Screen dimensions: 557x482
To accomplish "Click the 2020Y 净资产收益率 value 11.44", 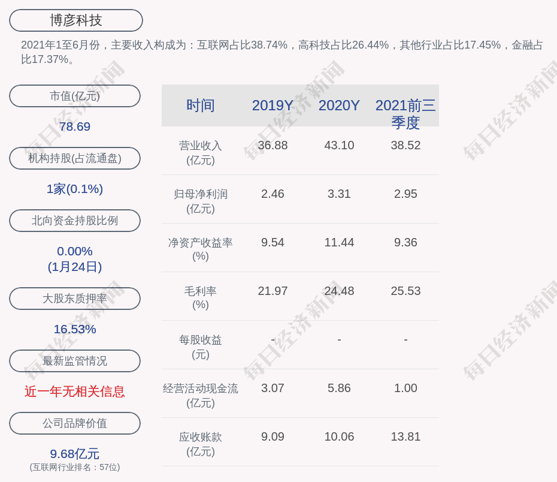I will pos(339,242).
